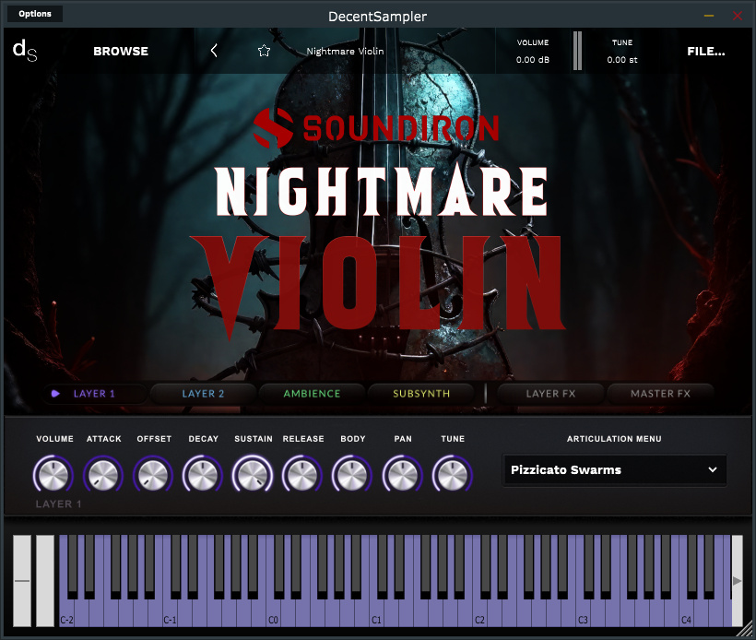Screen dimensions: 756x640
Task: Play the C2 key on keyboard
Action: click(479, 612)
